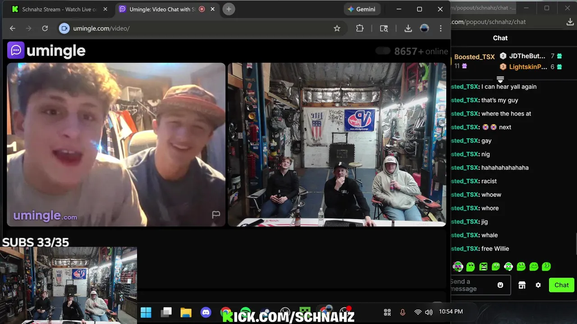Show Chrome downloads
The height and width of the screenshot is (324, 577).
click(x=408, y=28)
